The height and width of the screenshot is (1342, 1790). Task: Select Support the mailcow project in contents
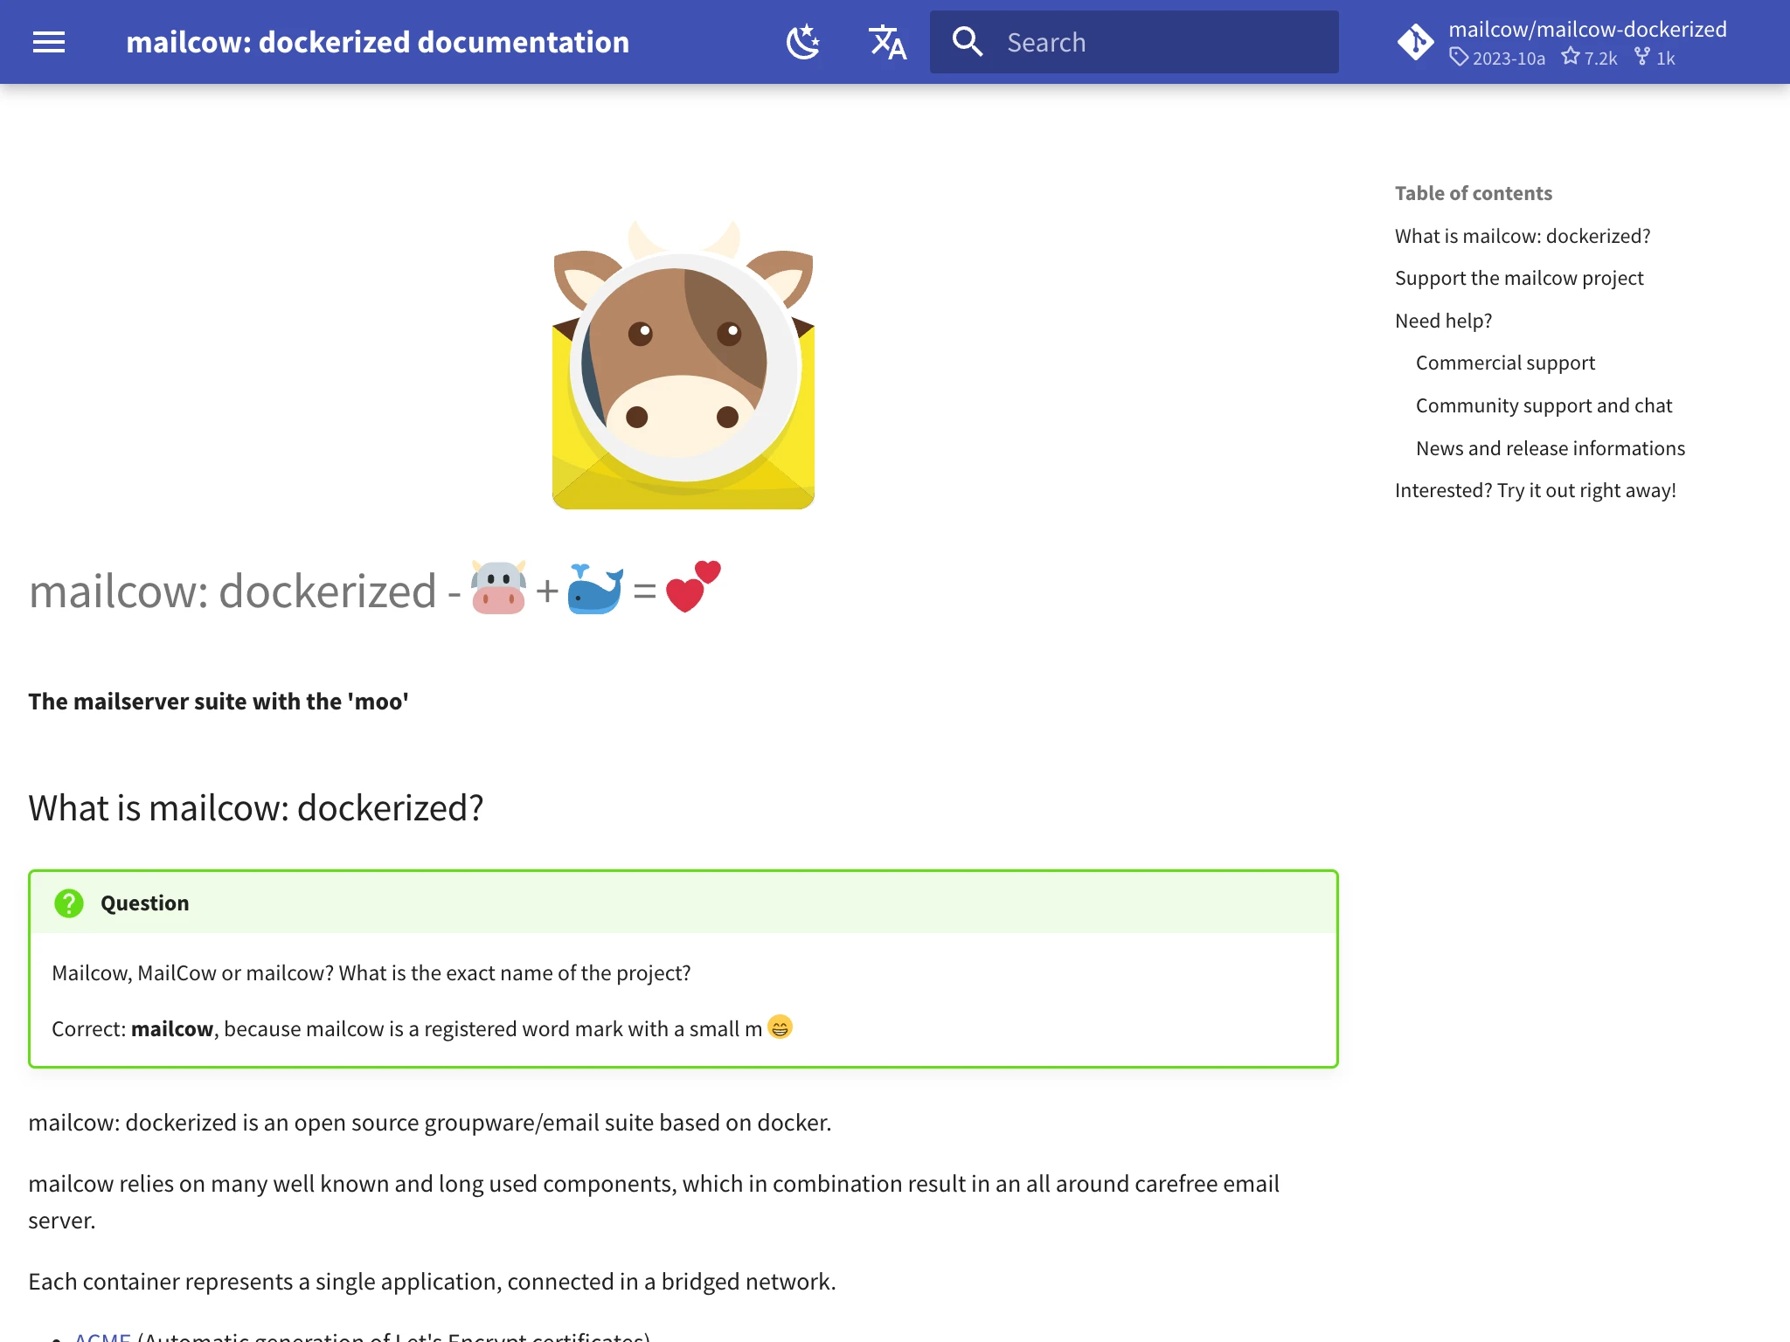point(1519,278)
